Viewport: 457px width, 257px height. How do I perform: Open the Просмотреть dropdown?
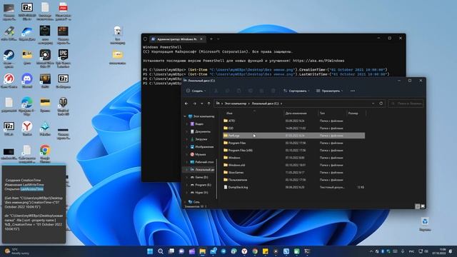coord(329,91)
